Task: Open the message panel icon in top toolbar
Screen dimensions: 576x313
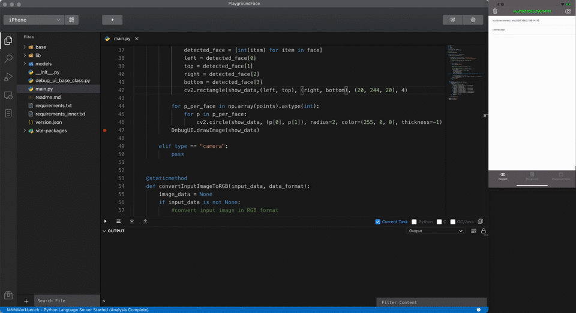Action: (452, 20)
